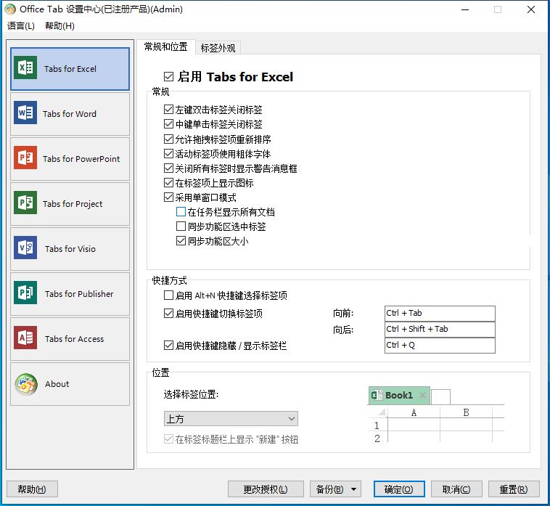This screenshot has height=506, width=550.
Task: Click column A header in preview
Action: point(414,412)
